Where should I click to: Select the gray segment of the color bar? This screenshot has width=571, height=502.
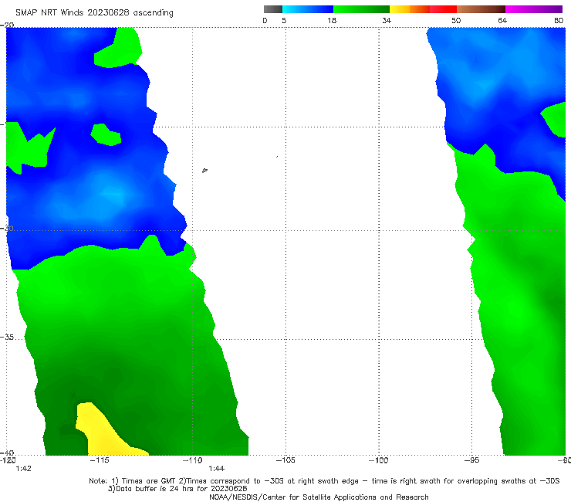[x=273, y=9]
